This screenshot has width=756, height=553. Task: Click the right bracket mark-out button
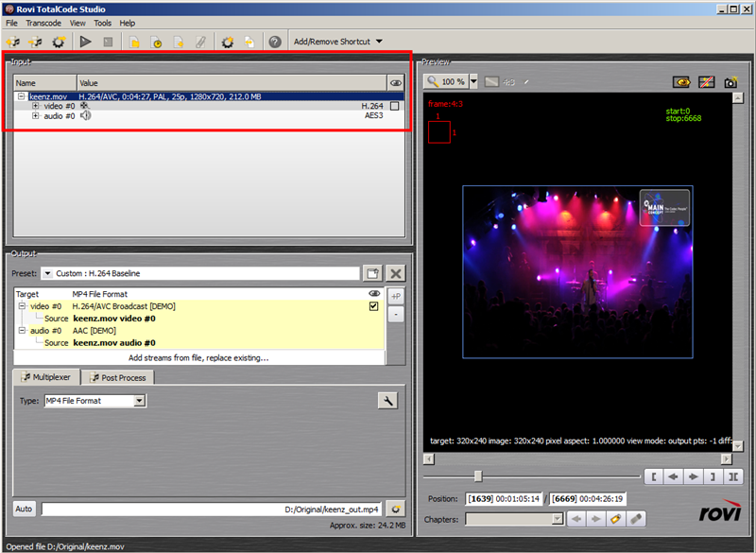coord(713,476)
